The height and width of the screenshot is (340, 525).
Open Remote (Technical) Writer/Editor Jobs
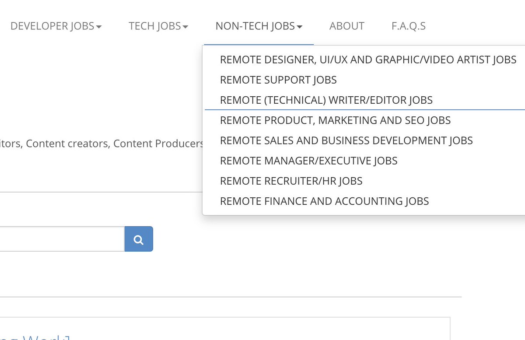(x=326, y=100)
